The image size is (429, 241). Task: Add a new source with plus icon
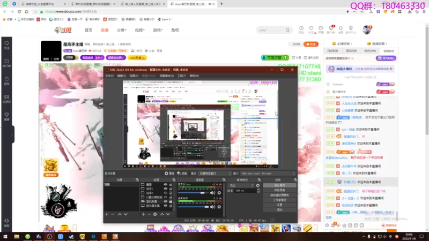143,214
